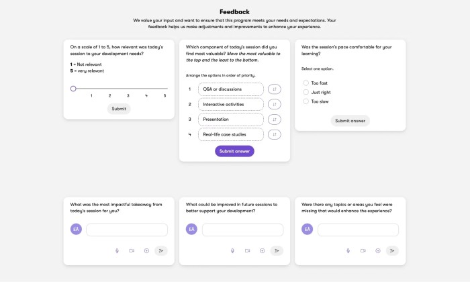Screen dimensions: 470x282
Task: Send the future sessions improvement answer
Action: (x=277, y=250)
